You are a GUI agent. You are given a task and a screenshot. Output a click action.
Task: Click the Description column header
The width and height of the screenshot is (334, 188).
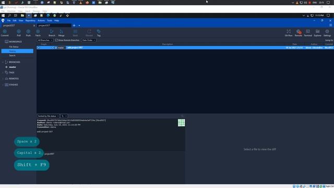(168, 44)
